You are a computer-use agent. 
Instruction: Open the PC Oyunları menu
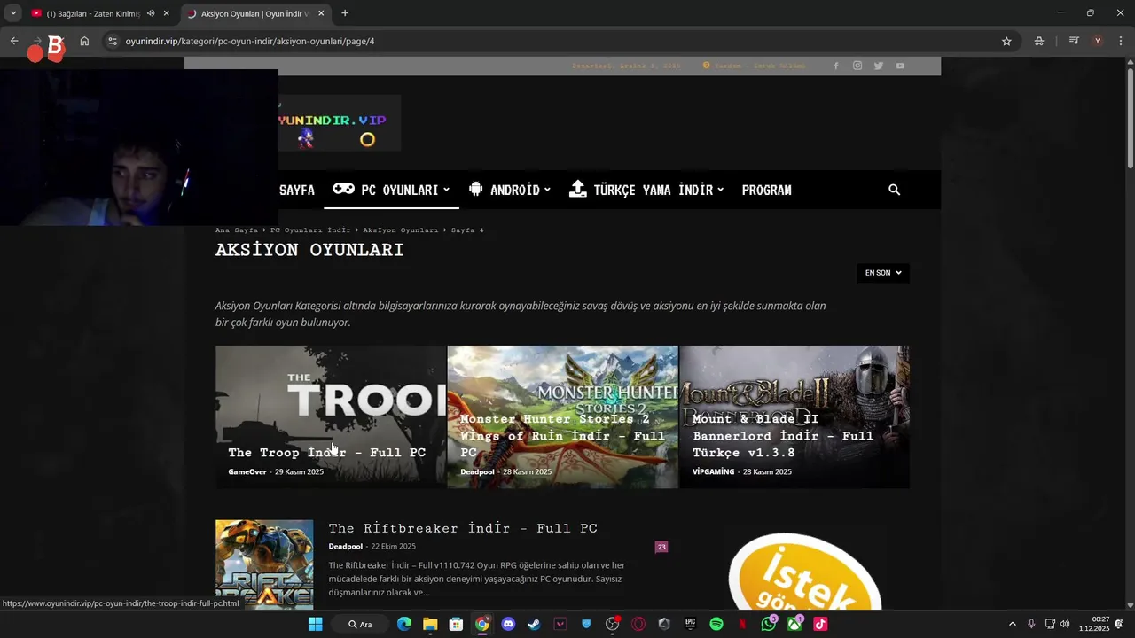[x=391, y=190]
